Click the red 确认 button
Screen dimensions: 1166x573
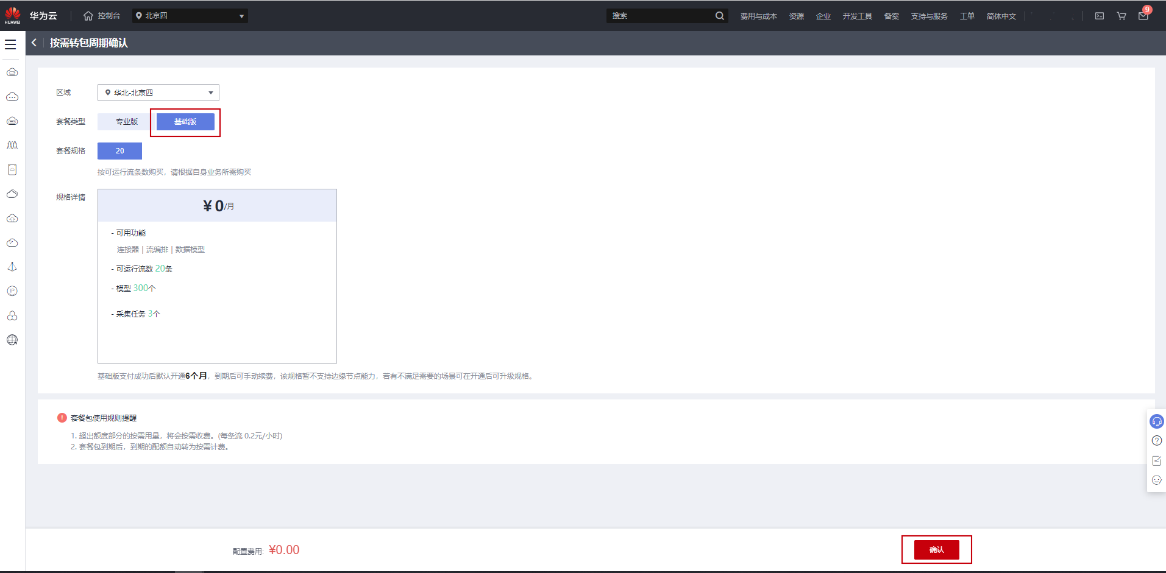[x=937, y=550]
